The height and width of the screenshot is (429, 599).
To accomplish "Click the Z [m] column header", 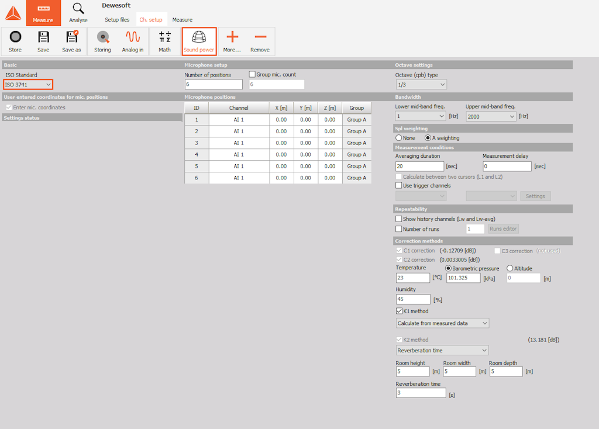I will coord(330,108).
